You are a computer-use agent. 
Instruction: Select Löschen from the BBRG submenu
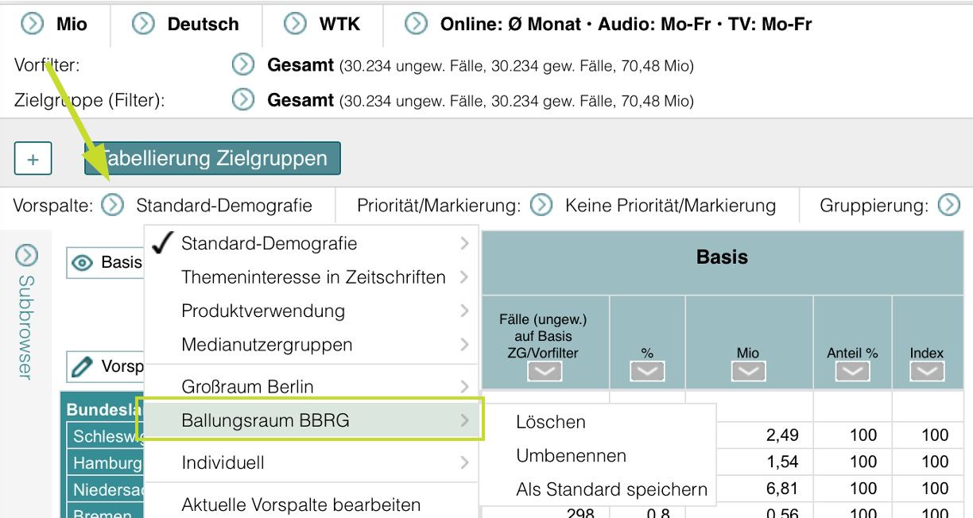(x=551, y=422)
